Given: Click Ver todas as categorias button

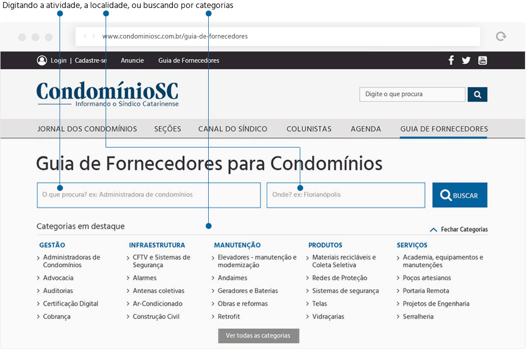Looking at the screenshot, I should coord(258,335).
